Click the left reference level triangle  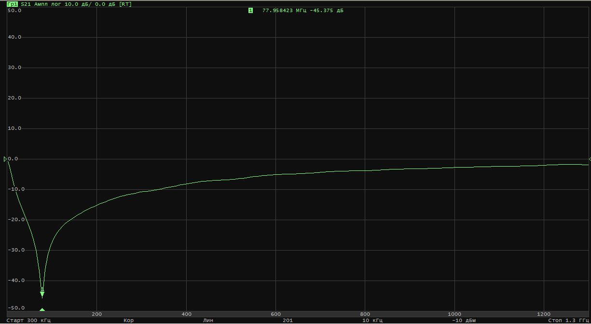[5, 159]
